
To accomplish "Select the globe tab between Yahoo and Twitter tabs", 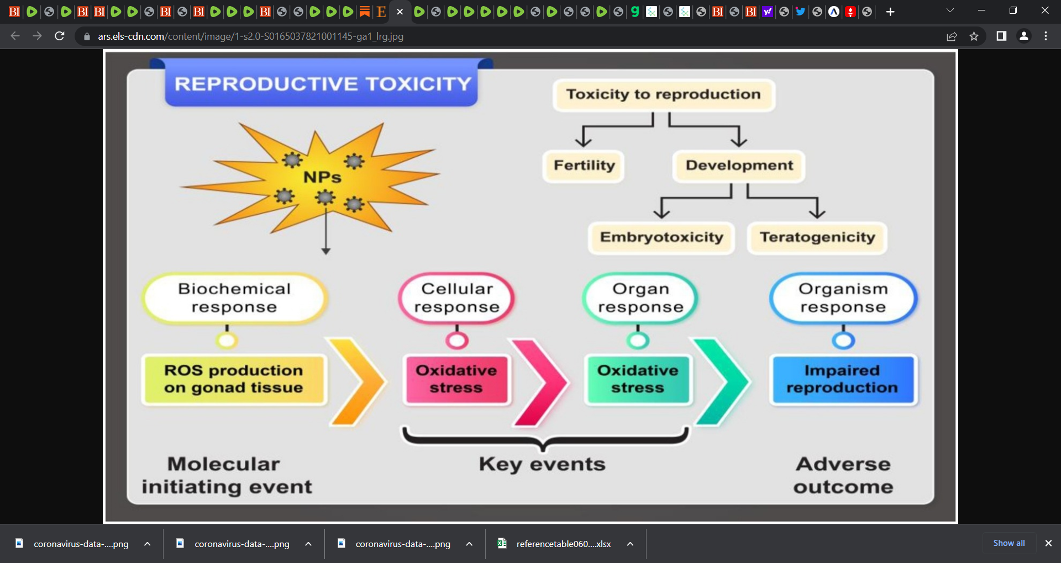I will (x=784, y=12).
